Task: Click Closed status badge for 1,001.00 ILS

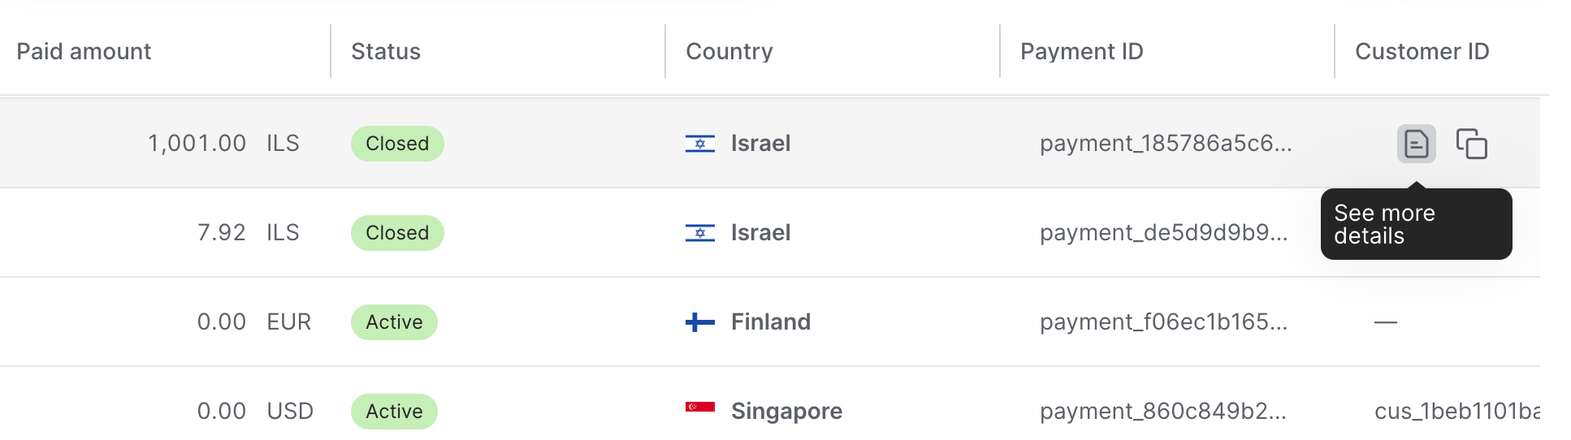Action: pyautogui.click(x=397, y=144)
